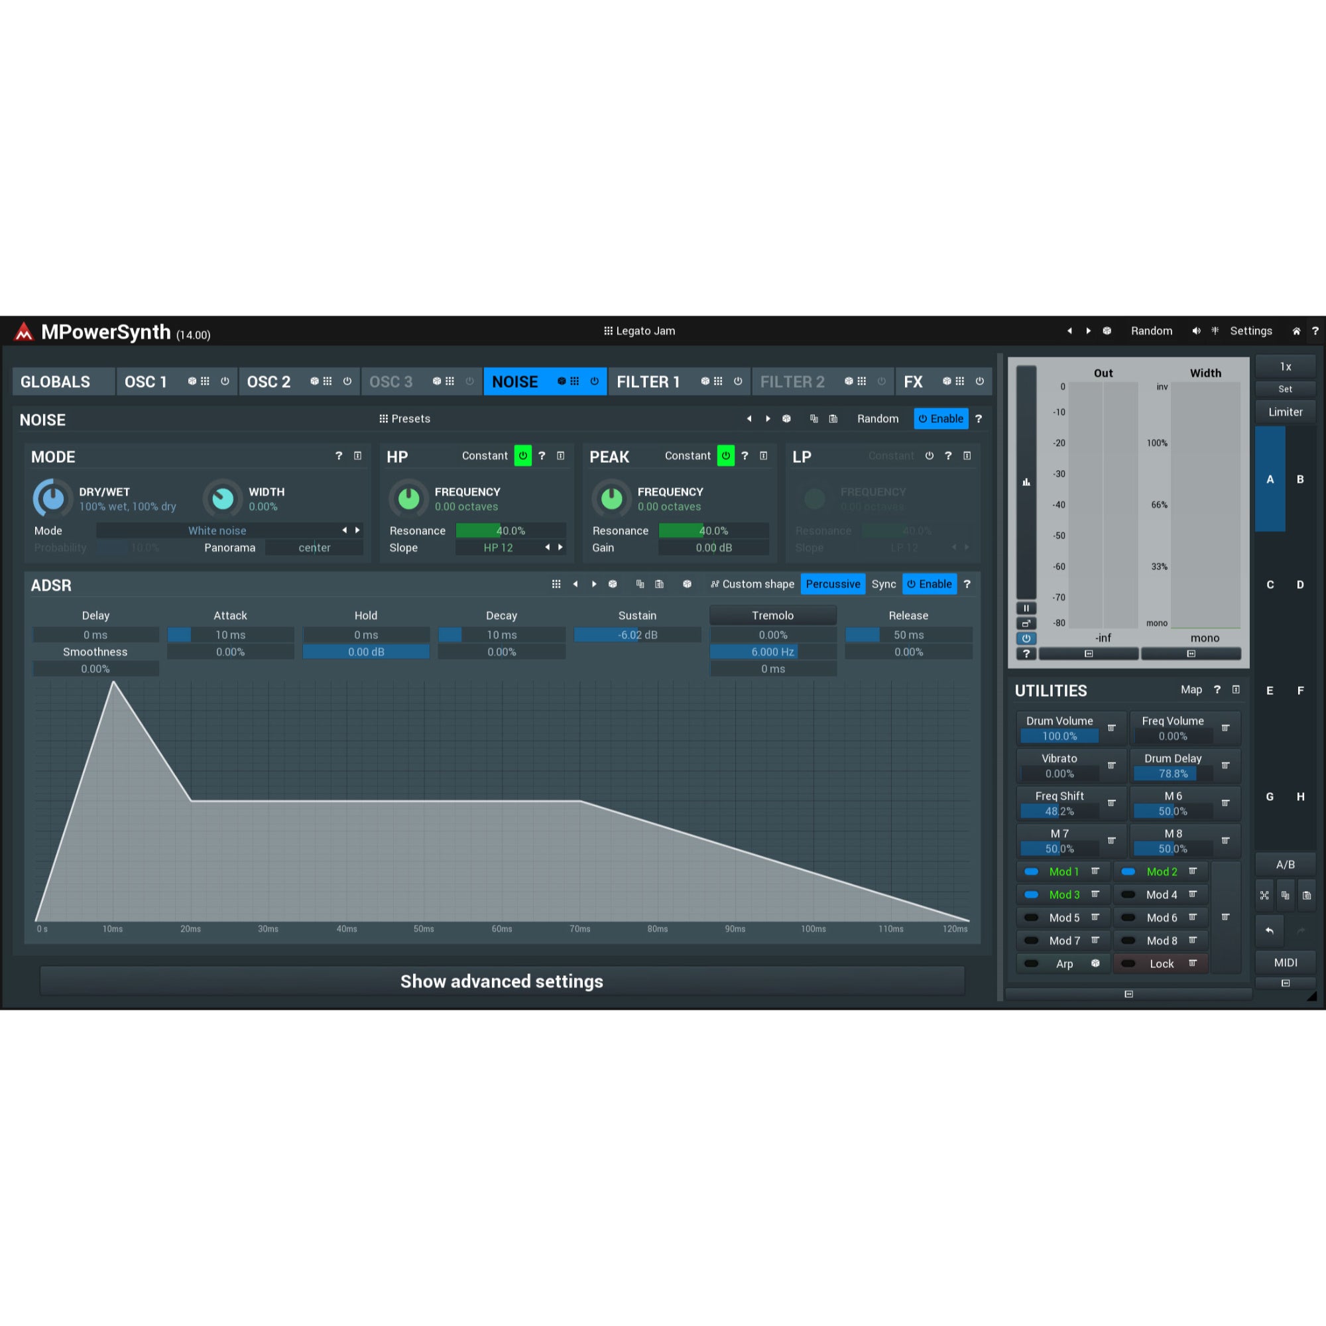This screenshot has height=1326, width=1326.
Task: Open FILTER 1 presets grid icon
Action: (718, 381)
